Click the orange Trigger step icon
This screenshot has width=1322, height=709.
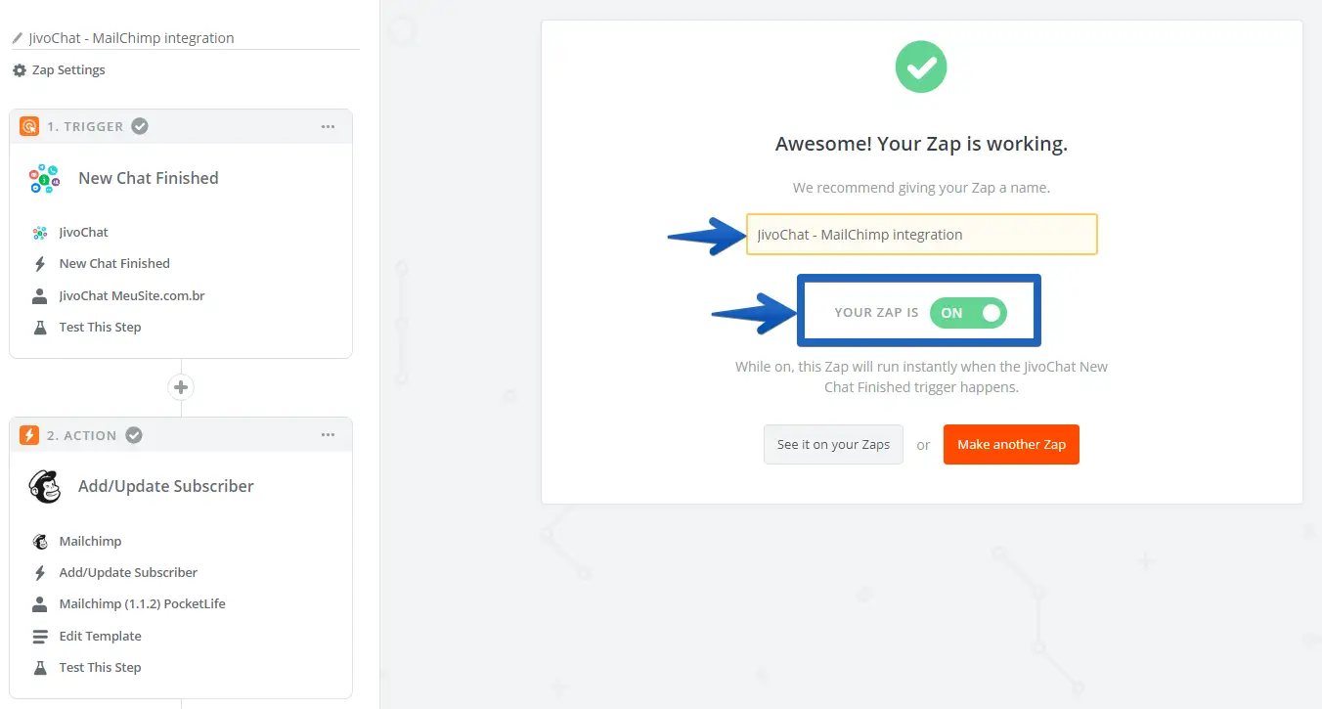(x=29, y=126)
